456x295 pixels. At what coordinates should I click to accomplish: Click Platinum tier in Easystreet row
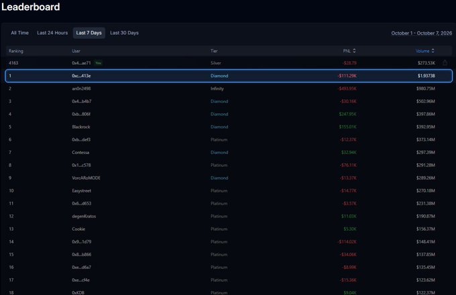pyautogui.click(x=219, y=191)
